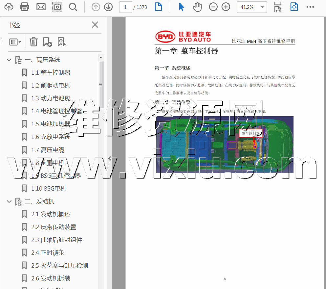Add a new bookmark

(47, 42)
